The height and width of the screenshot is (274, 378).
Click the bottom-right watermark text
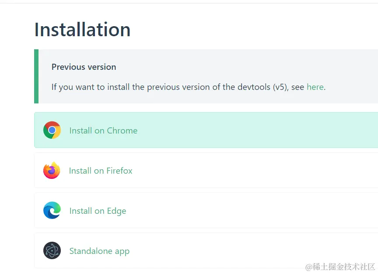point(340,267)
